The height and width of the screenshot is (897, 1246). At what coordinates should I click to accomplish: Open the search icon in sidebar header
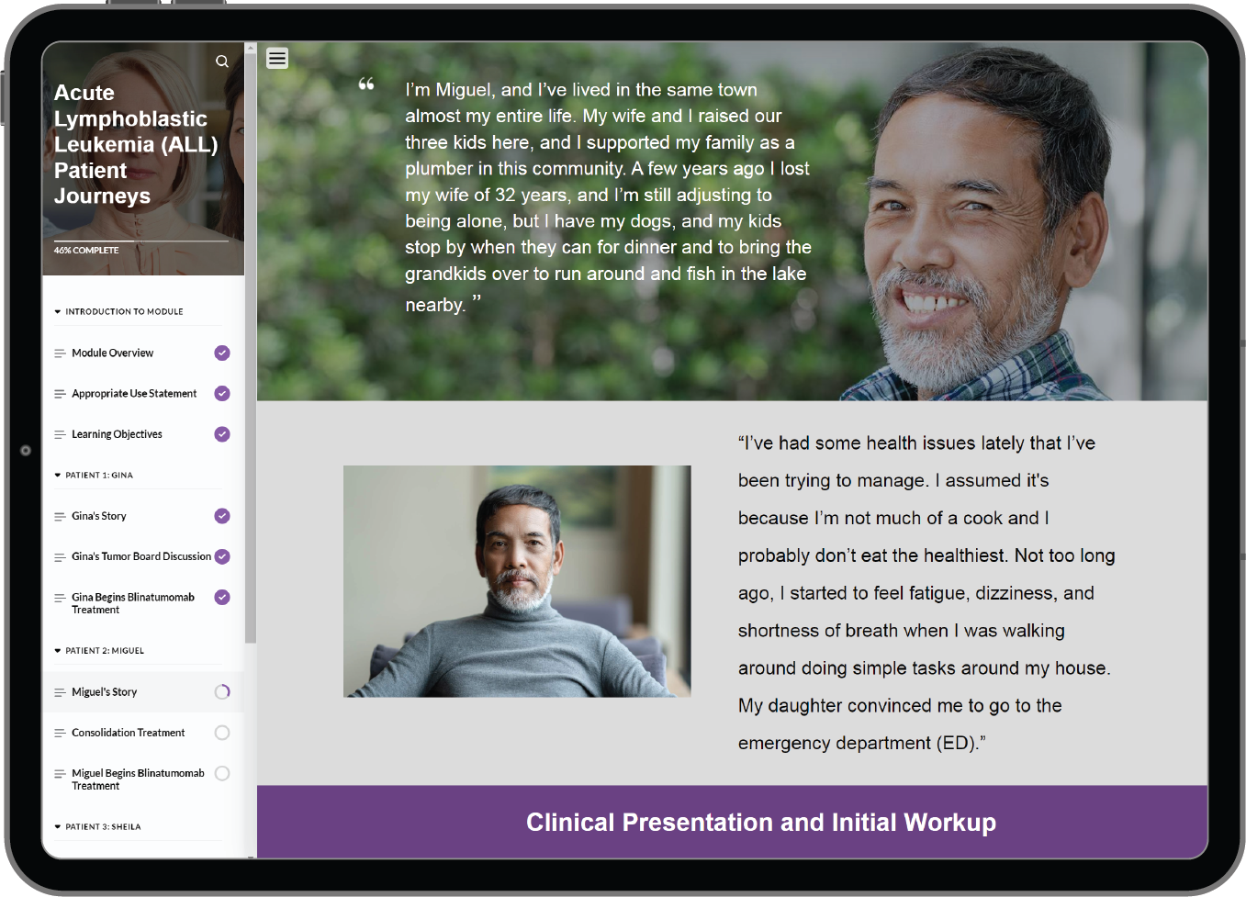(222, 62)
